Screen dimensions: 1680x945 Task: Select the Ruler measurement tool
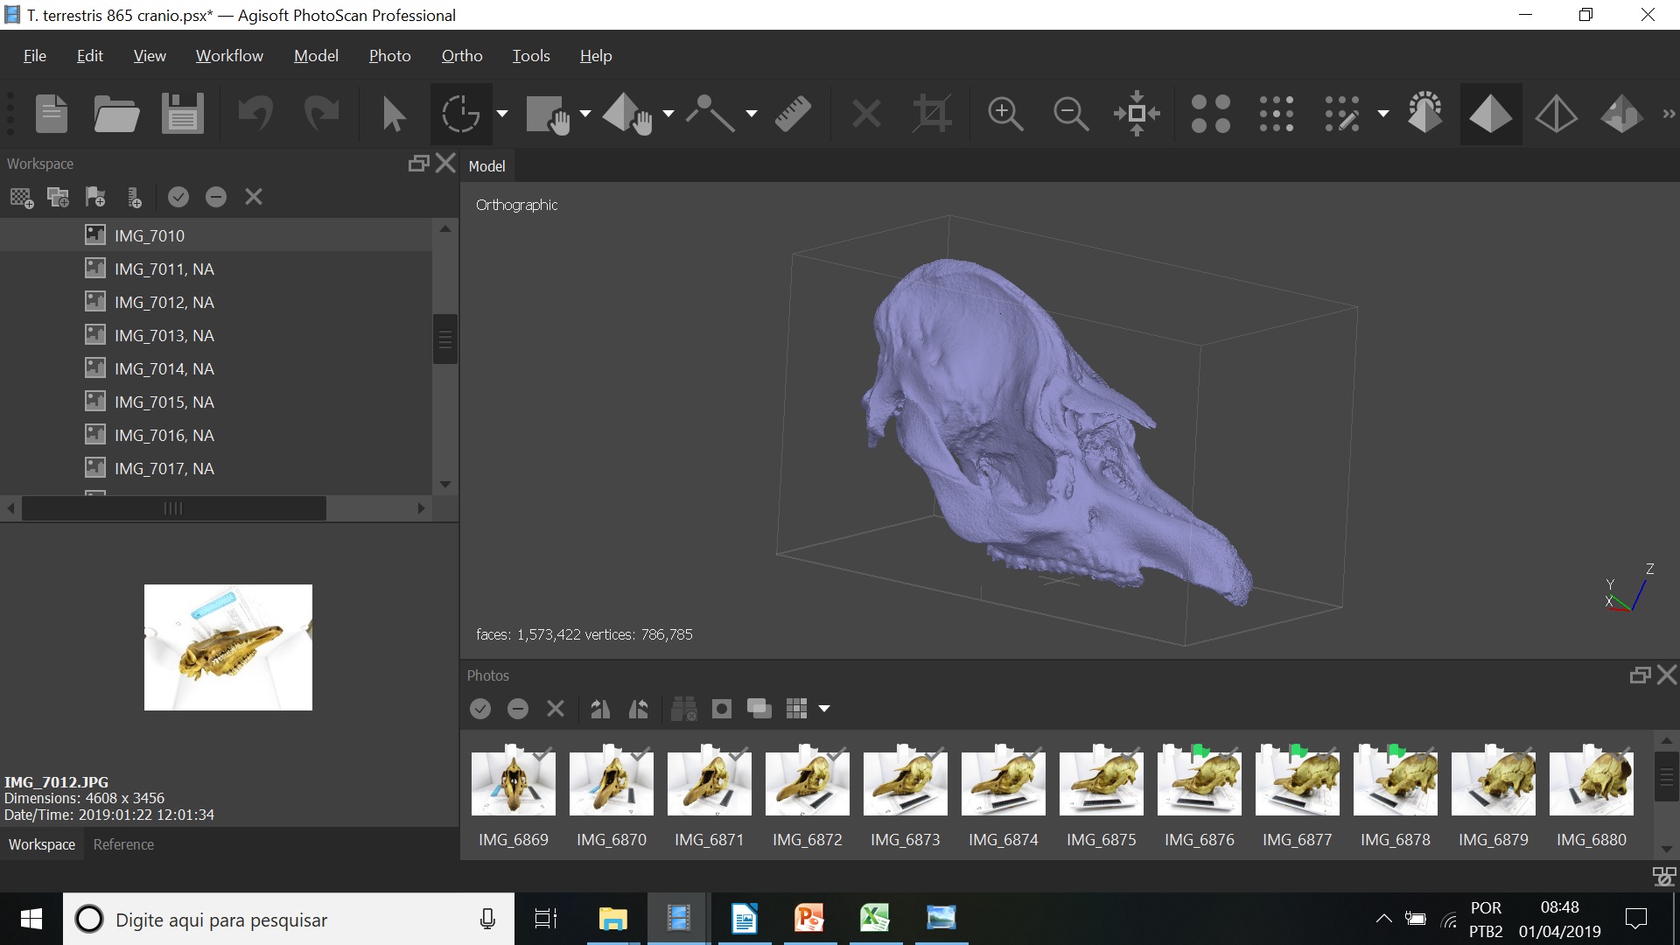click(x=793, y=114)
